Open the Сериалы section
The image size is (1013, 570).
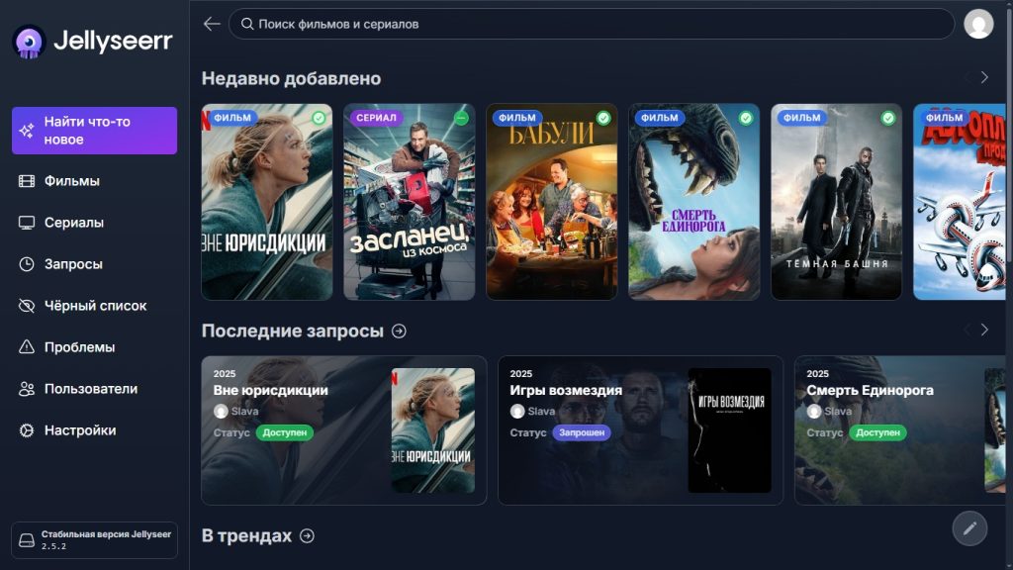coord(94,223)
